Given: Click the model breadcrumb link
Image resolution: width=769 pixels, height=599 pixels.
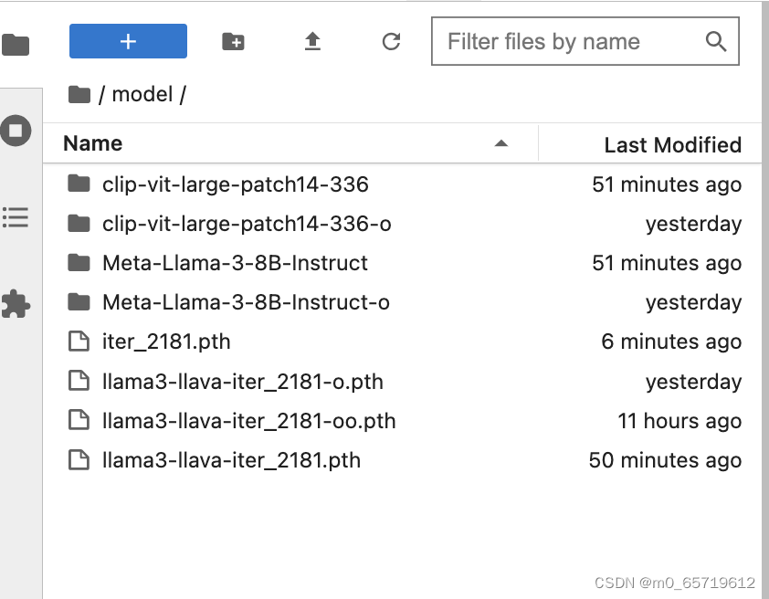Looking at the screenshot, I should (x=147, y=93).
